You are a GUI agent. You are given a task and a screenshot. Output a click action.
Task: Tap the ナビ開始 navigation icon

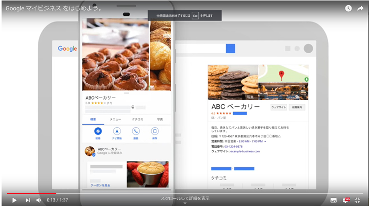(117, 131)
